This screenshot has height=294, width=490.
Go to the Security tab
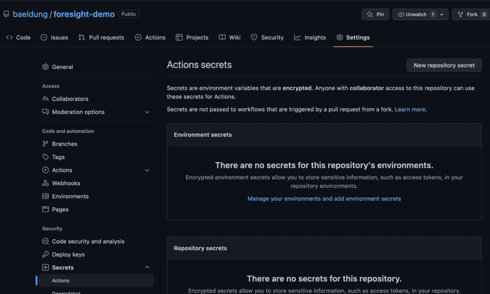(x=267, y=38)
